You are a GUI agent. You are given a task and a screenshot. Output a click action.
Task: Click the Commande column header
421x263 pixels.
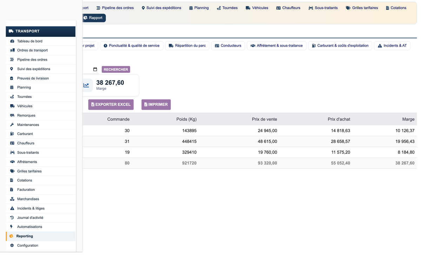tap(118, 119)
